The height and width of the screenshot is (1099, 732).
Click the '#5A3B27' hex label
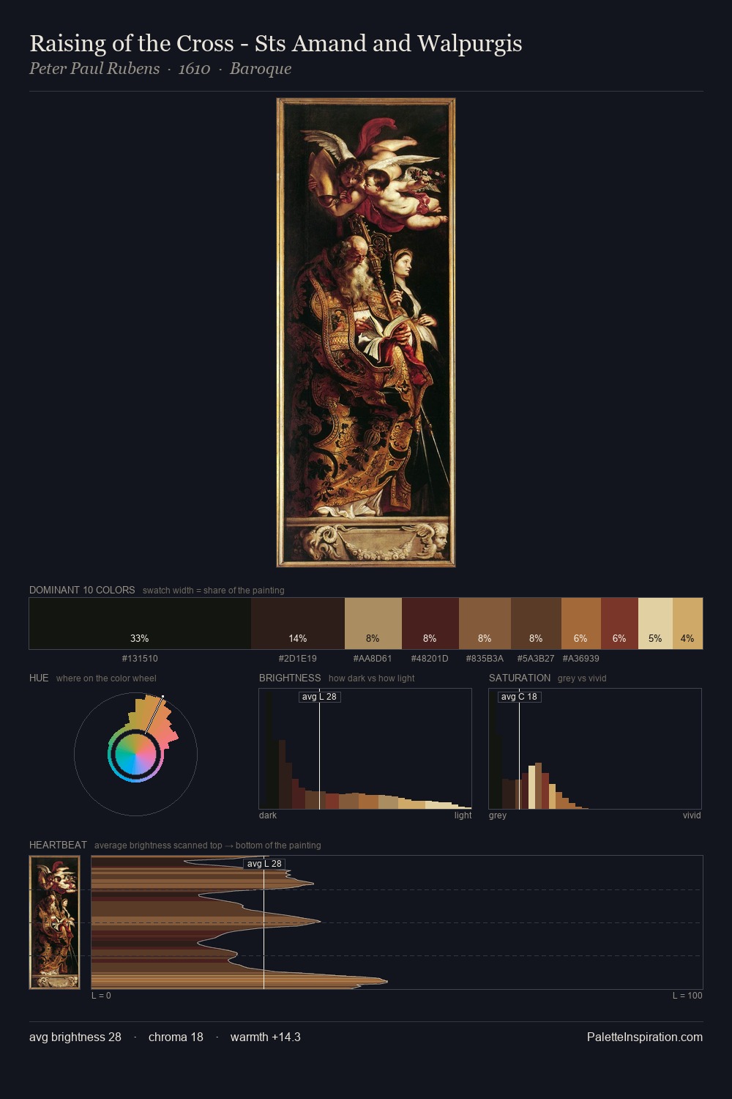click(x=536, y=658)
